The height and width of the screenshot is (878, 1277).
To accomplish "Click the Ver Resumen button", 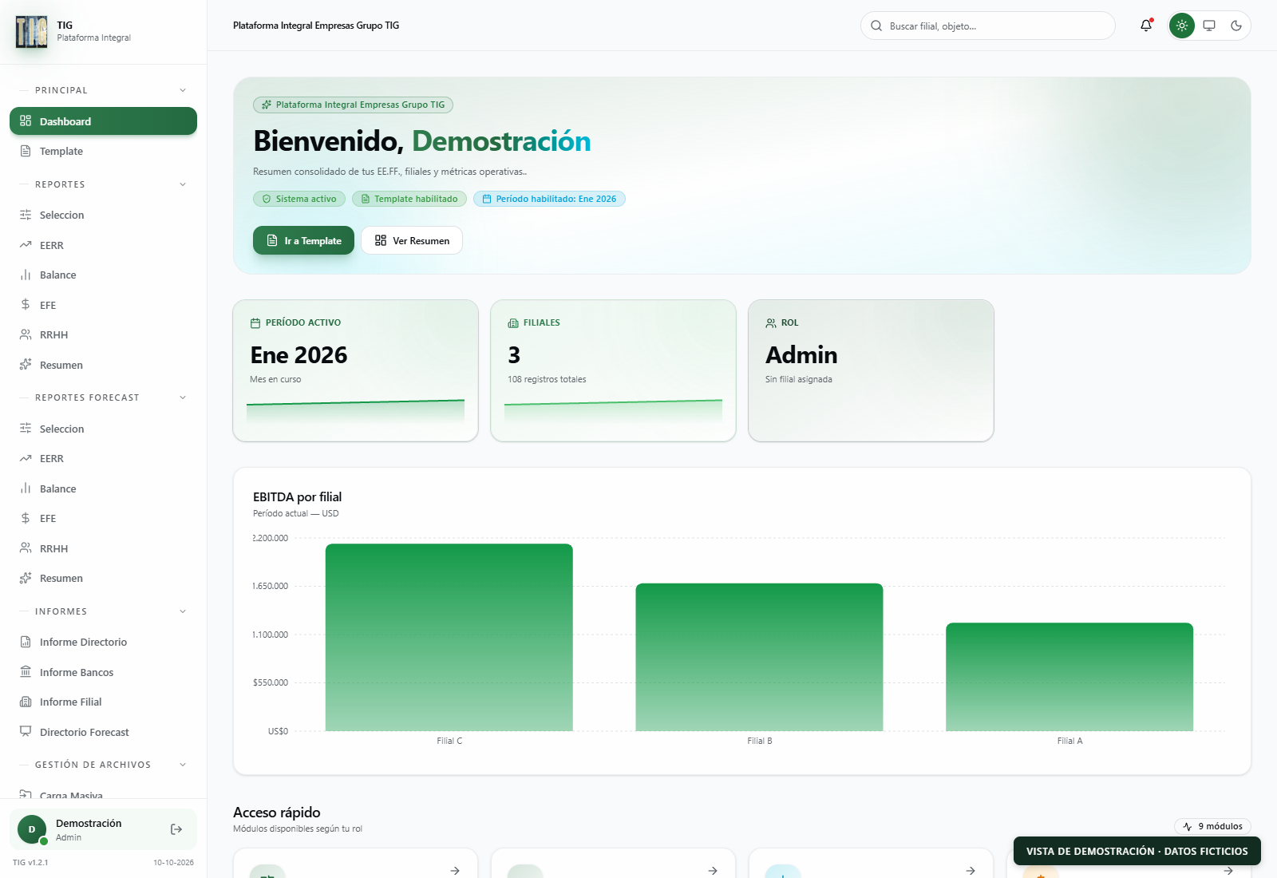I will click(x=412, y=240).
